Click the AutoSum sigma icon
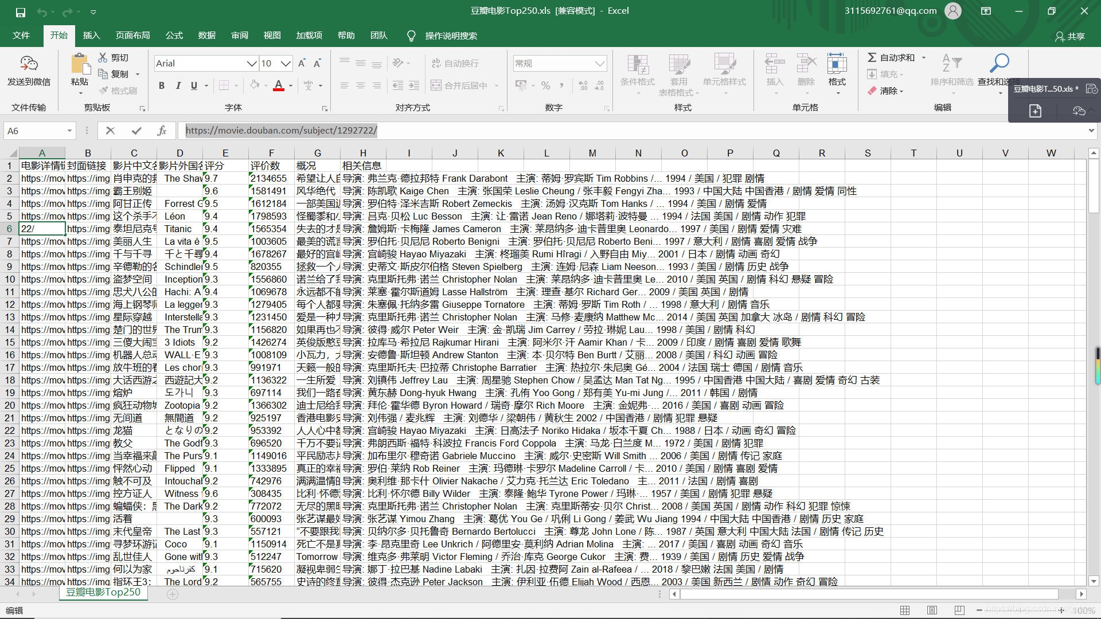Image resolution: width=1101 pixels, height=619 pixels. click(872, 57)
